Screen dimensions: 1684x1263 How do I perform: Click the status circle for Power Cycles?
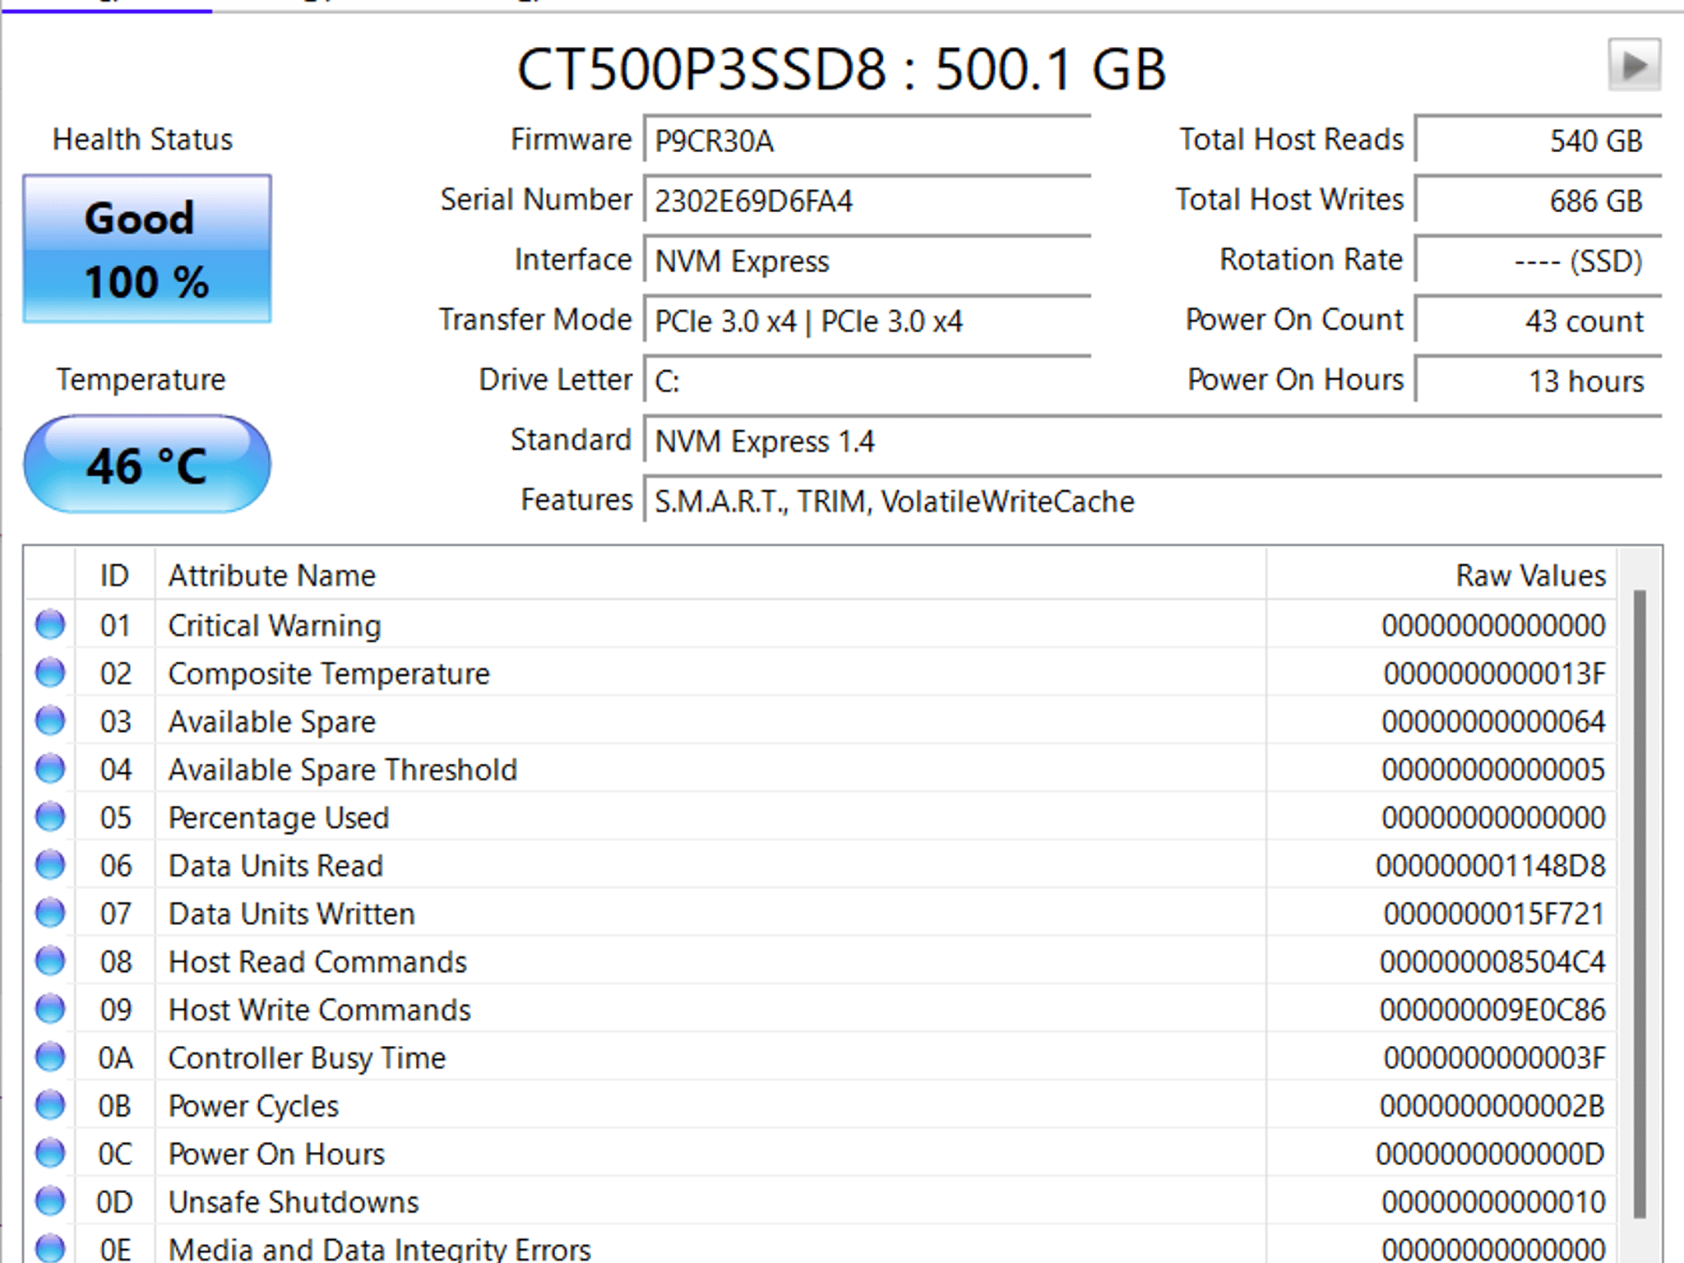[x=50, y=1104]
